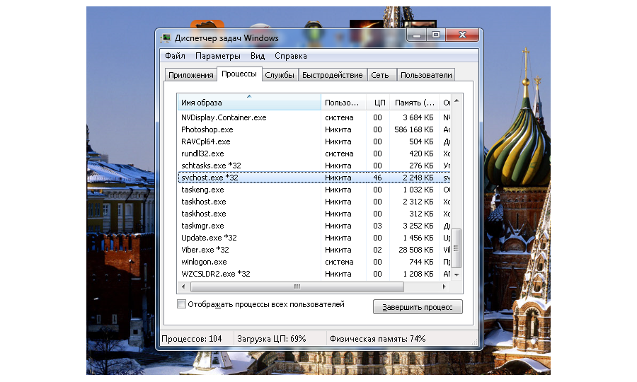Select the taskhost.exe row with 2 312 КБ
The height and width of the screenshot is (382, 637).
pyautogui.click(x=314, y=202)
